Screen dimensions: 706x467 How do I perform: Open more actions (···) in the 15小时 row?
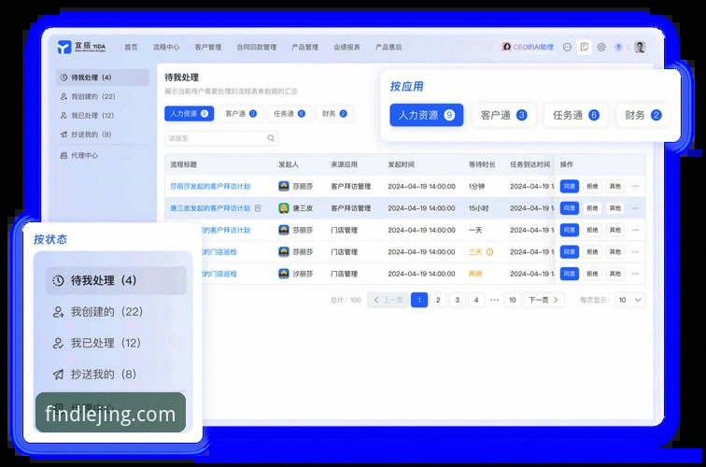coord(635,208)
